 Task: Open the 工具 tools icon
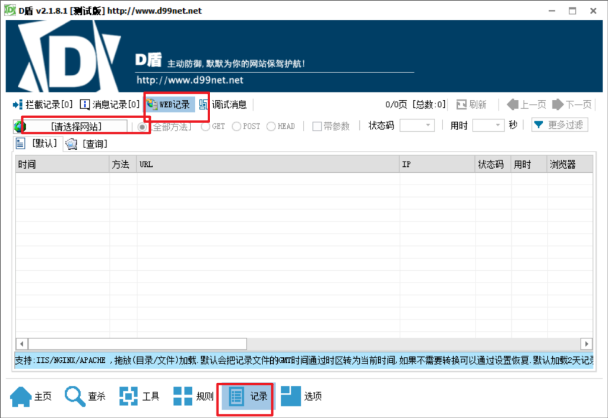(129, 396)
